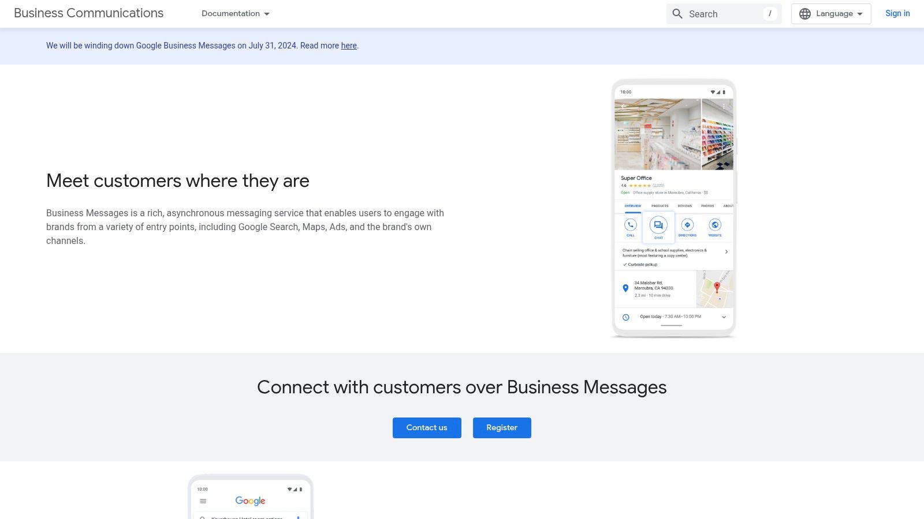Click the Google logo in the phone mockup
This screenshot has height=519, width=924.
(x=250, y=501)
